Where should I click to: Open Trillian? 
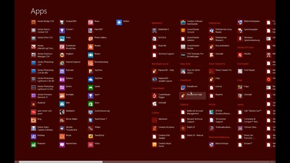[94, 128]
